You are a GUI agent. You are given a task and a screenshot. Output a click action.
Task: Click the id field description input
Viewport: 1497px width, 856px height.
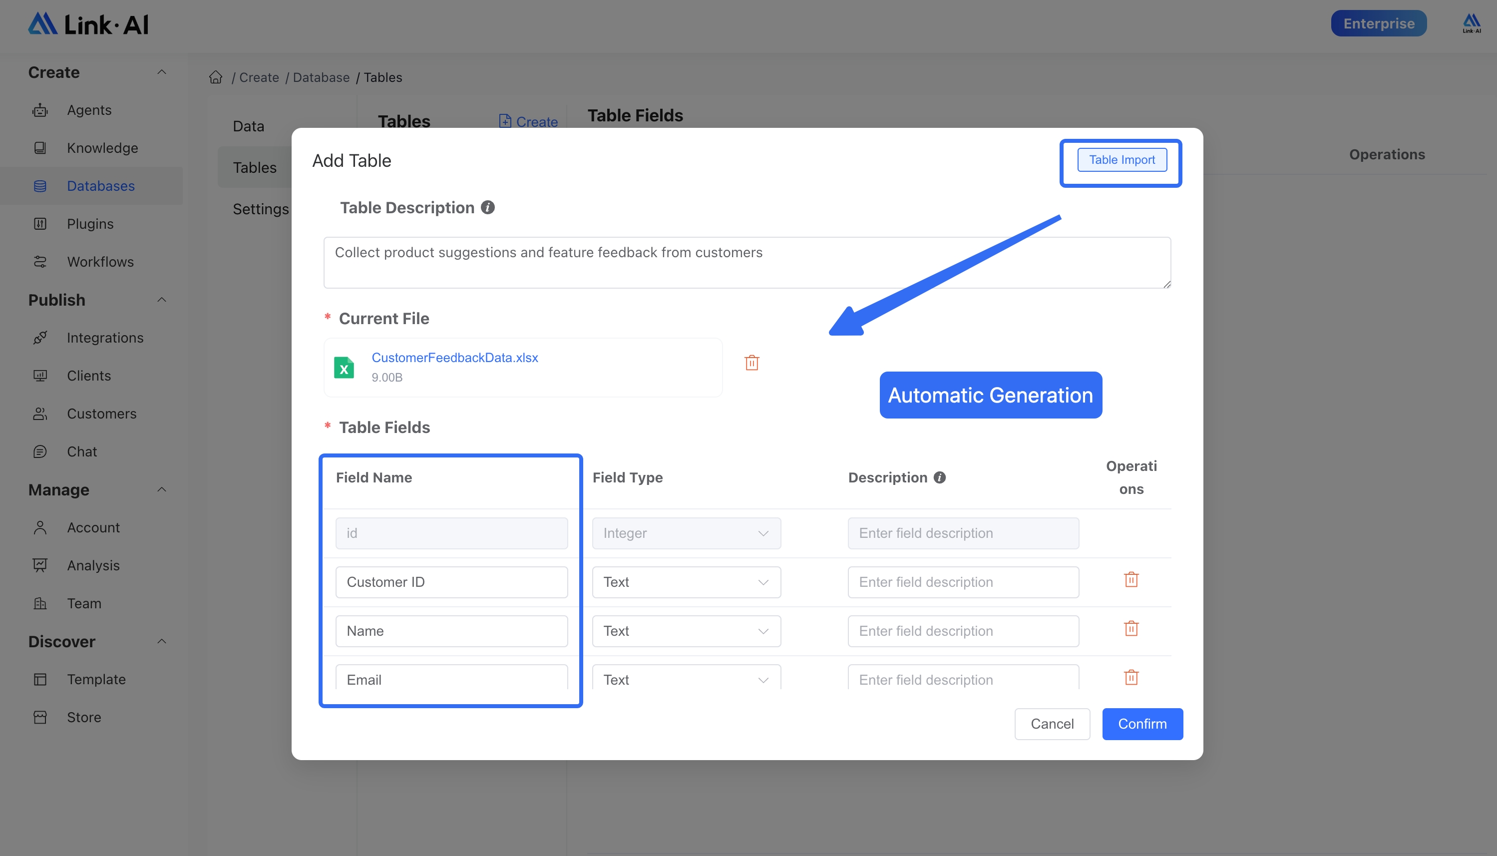[963, 533]
